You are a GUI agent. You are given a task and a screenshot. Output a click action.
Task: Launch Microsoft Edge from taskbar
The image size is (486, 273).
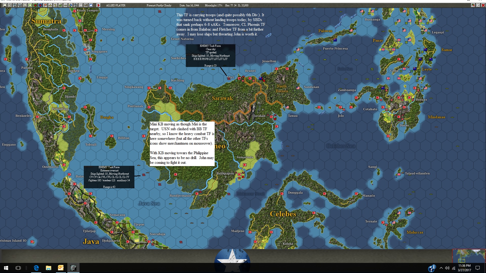[36, 268]
